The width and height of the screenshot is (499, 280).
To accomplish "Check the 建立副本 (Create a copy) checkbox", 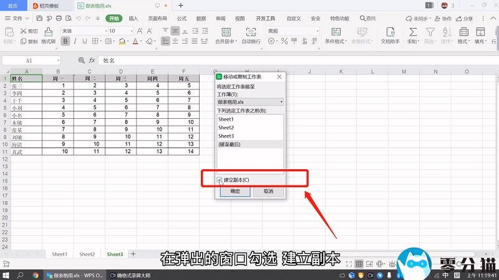I will coord(220,180).
